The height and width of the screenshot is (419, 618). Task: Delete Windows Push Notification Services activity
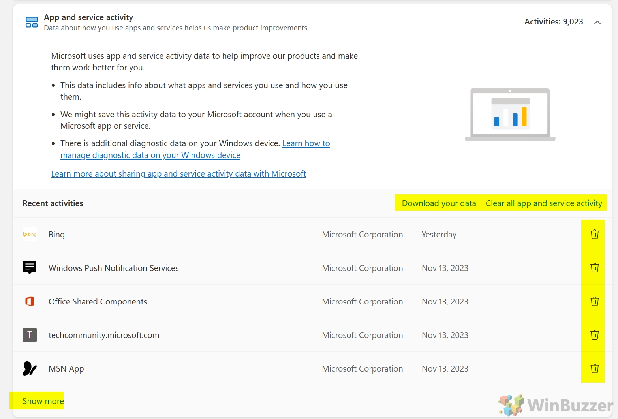594,268
